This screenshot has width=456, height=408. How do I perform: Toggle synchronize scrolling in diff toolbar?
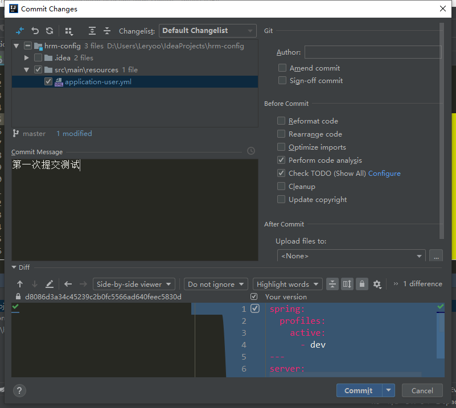[x=347, y=284]
